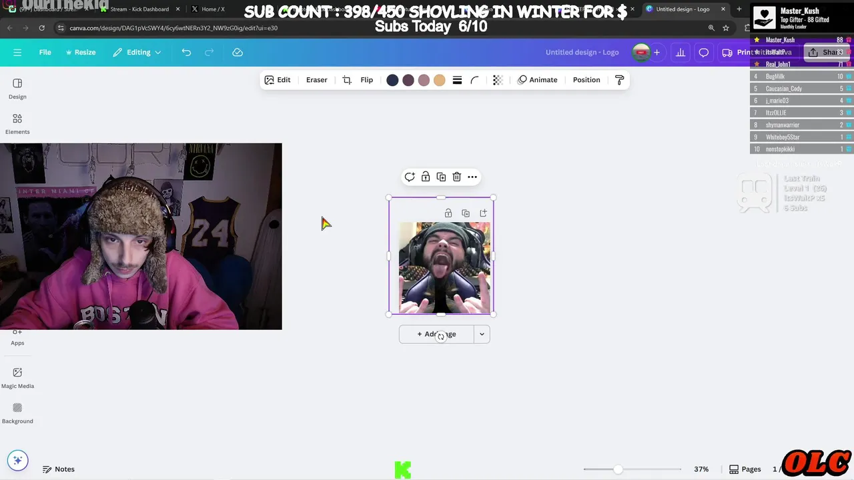Lock the selected element via floating toolbar
The image size is (854, 480).
coord(425,177)
